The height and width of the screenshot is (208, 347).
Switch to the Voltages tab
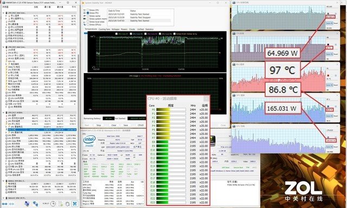[x=115, y=29]
